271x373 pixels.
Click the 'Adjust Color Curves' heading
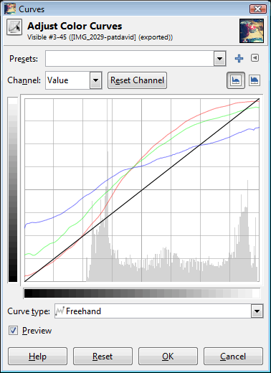click(75, 26)
